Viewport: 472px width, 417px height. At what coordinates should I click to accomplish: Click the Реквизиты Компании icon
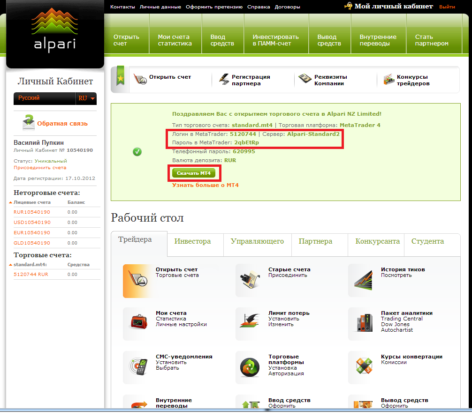coord(305,78)
